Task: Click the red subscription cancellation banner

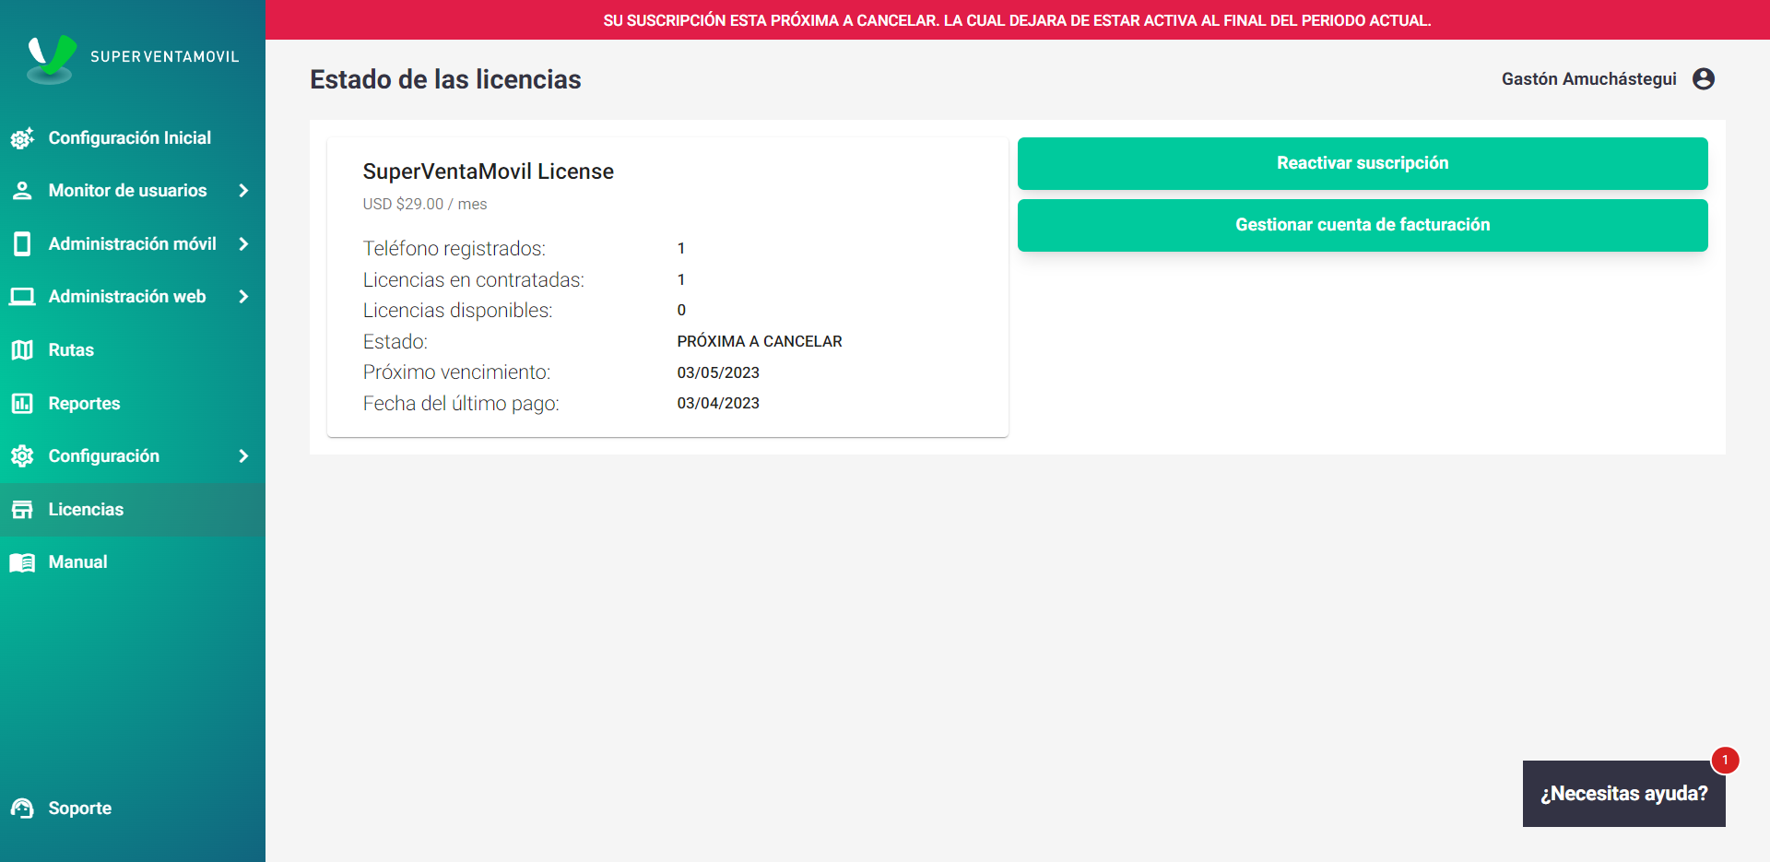Action: pyautogui.click(x=1018, y=20)
